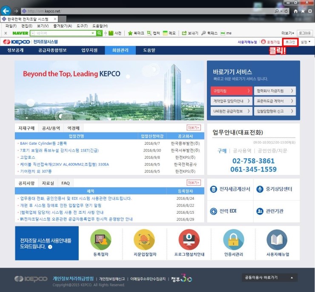Click the address bar search magnifier icon

277,11
